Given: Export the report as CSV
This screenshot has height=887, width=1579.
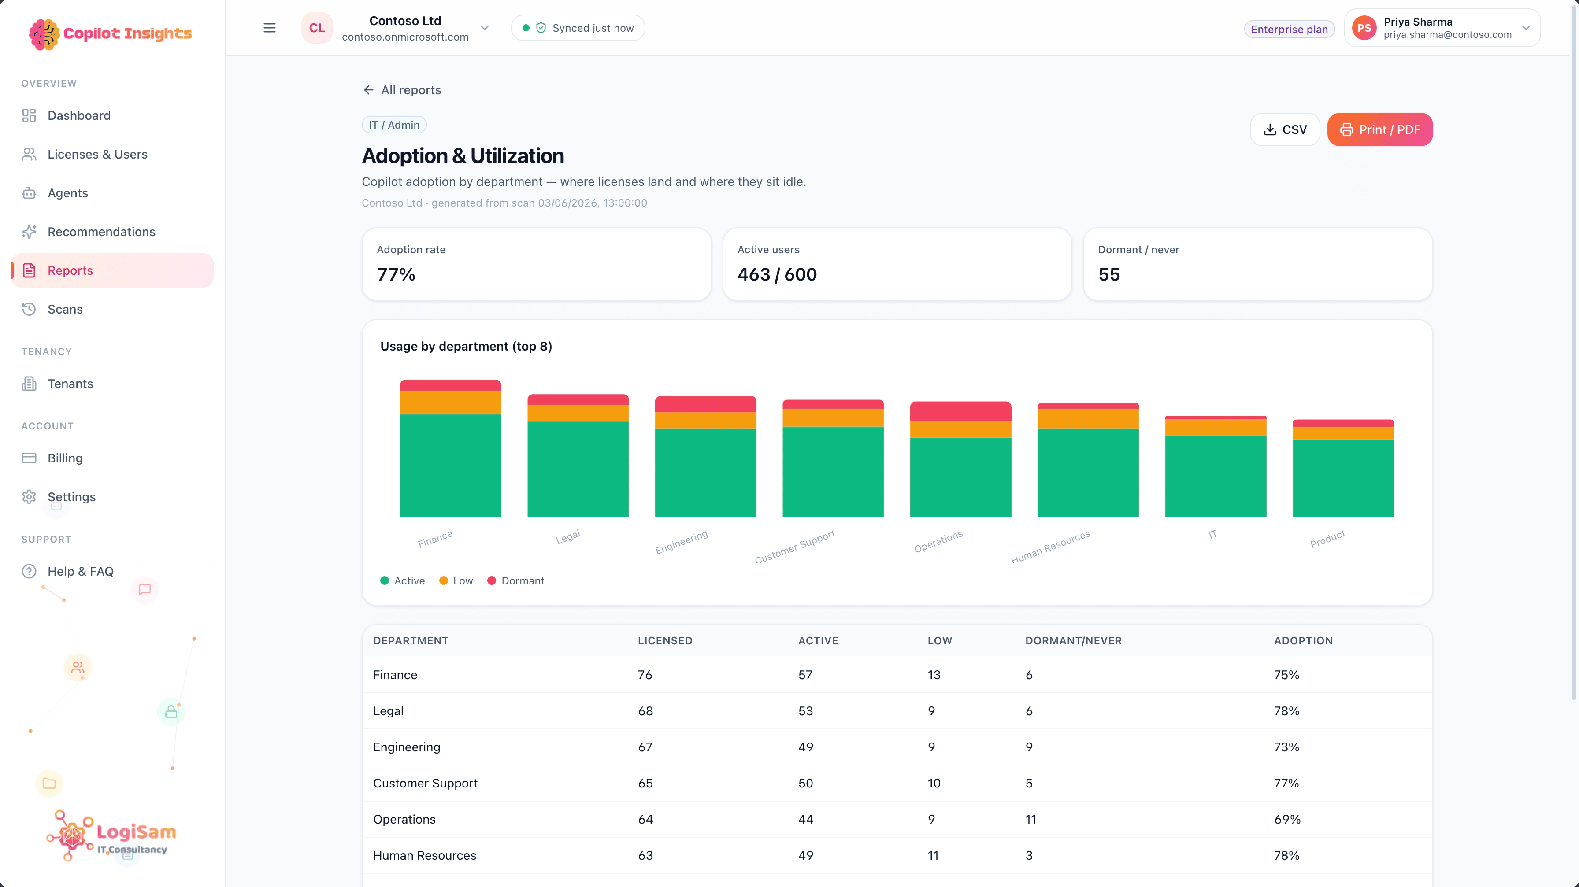Looking at the screenshot, I should [1285, 129].
